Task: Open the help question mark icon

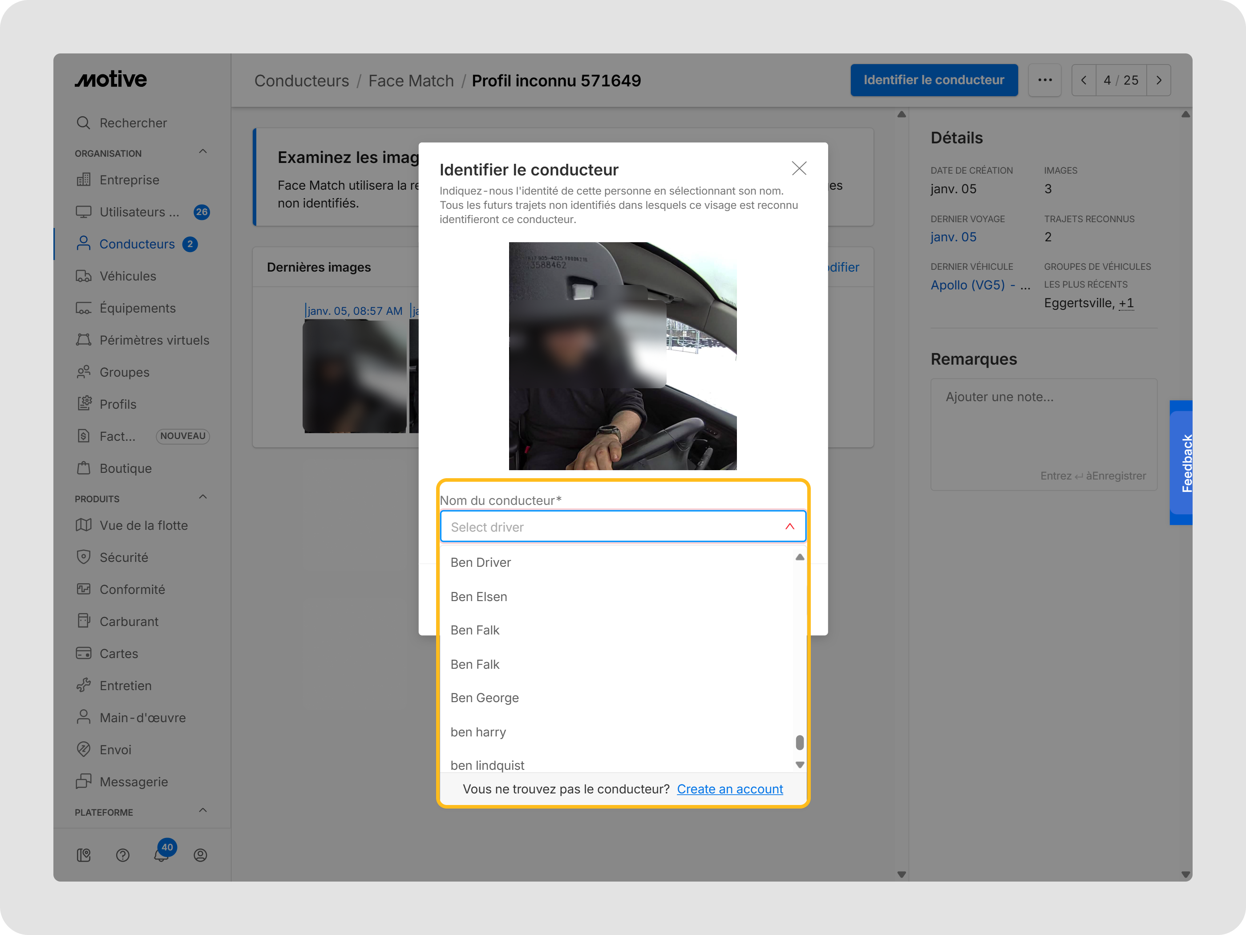Action: tap(123, 855)
